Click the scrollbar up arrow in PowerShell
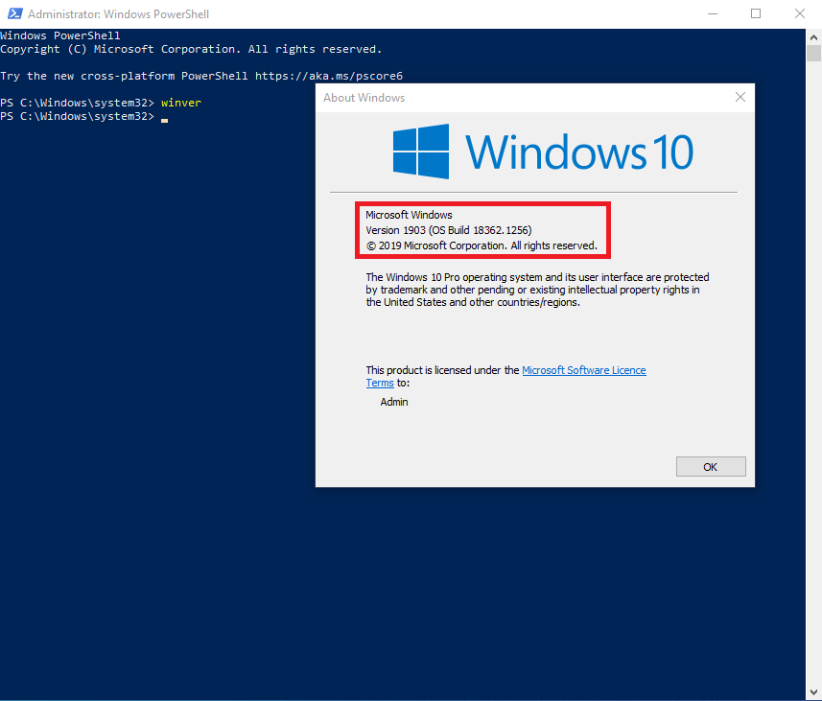The width and height of the screenshot is (822, 701). [x=813, y=37]
